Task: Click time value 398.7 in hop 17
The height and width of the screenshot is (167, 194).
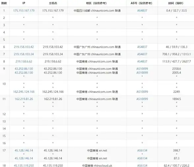Action: [177, 150]
